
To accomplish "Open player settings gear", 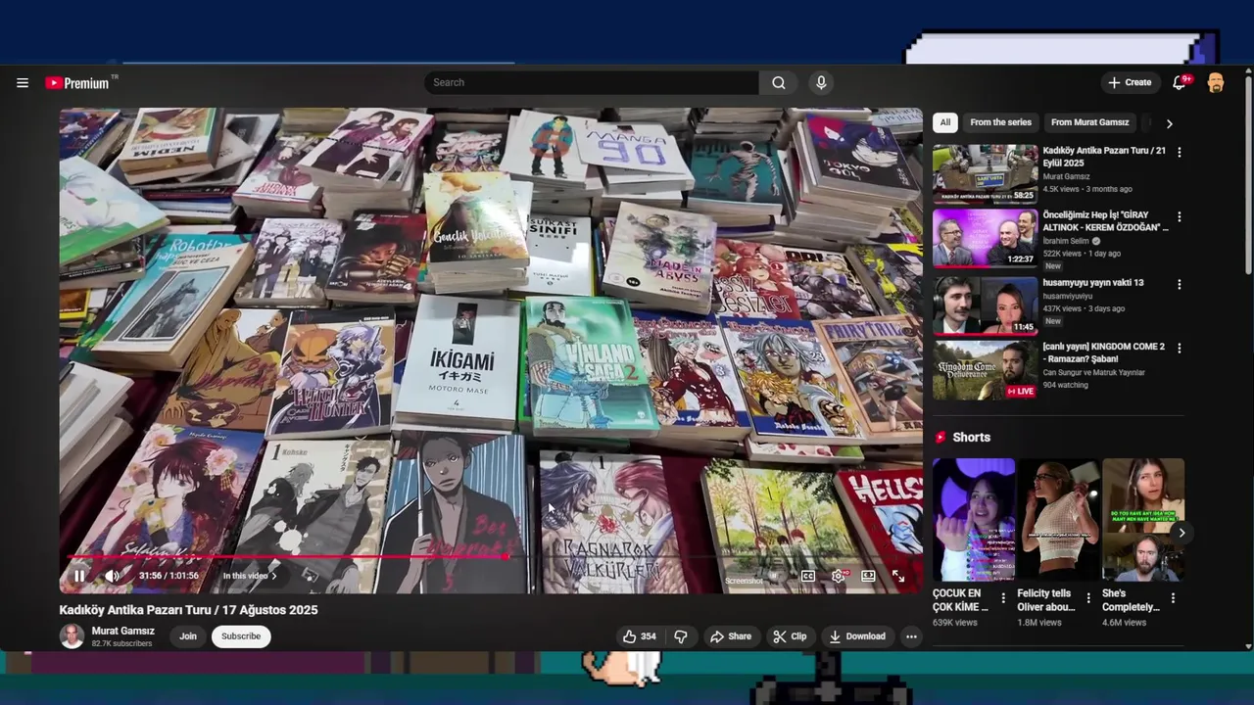I will (x=839, y=576).
